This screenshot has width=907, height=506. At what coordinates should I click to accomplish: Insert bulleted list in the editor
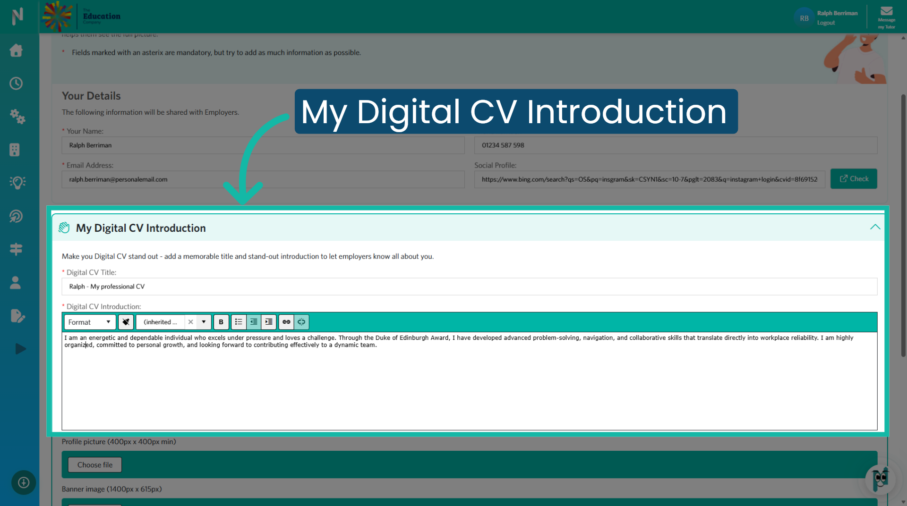(x=239, y=322)
